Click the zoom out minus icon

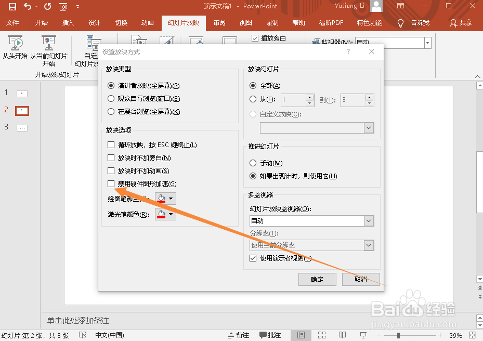coord(379,335)
